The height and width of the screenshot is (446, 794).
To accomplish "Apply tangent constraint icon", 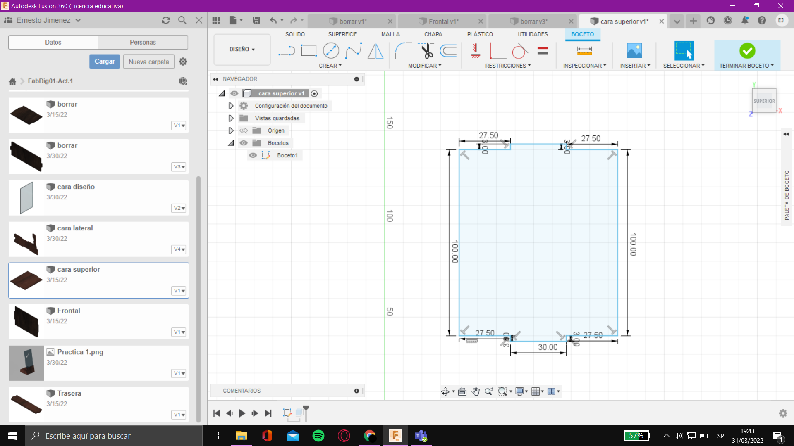I will pos(520,51).
